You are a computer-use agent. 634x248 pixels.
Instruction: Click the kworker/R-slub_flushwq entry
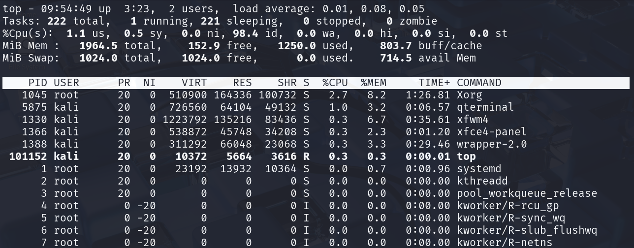tap(527, 230)
